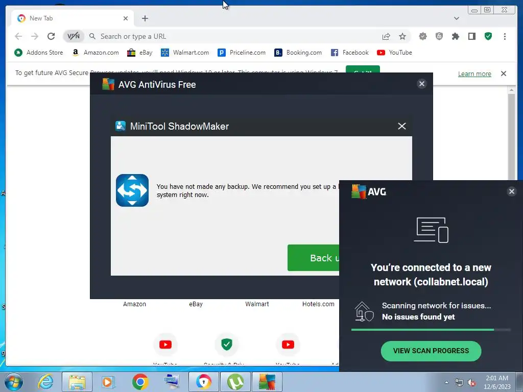Open uTorrent from the taskbar
This screenshot has height=392, width=523.
pyautogui.click(x=235, y=382)
